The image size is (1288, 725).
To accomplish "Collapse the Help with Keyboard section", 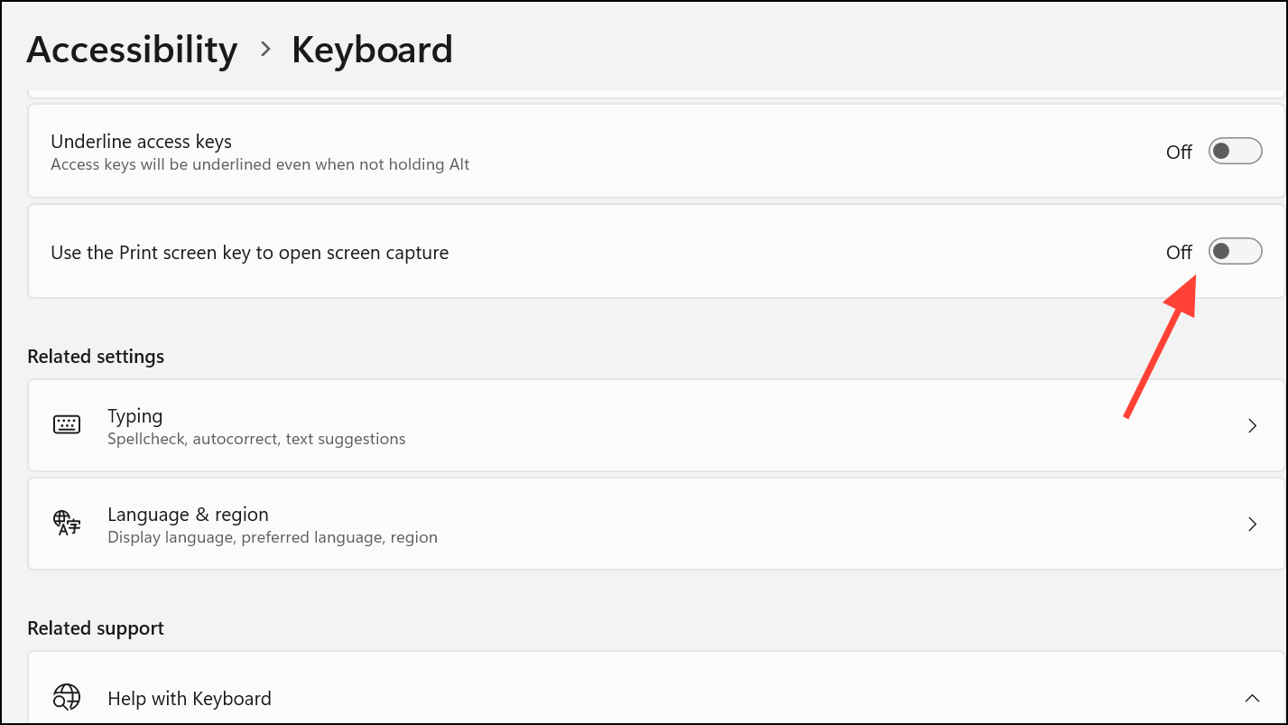I will 1252,699.
